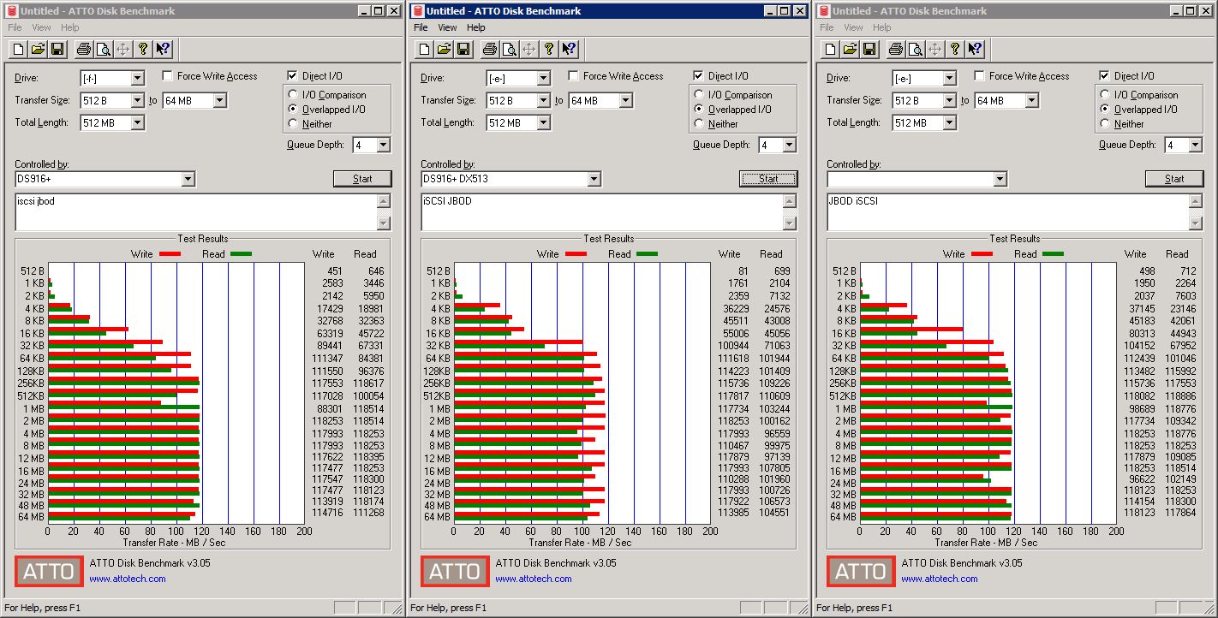The width and height of the screenshot is (1218, 618).
Task: Open the Controlled by DS916+ DX513 dropdown
Action: (x=594, y=179)
